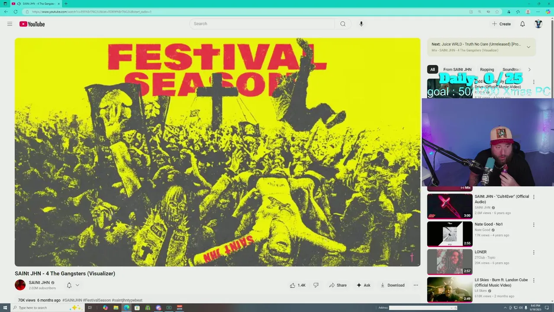Open the Ask AI button

click(364, 285)
